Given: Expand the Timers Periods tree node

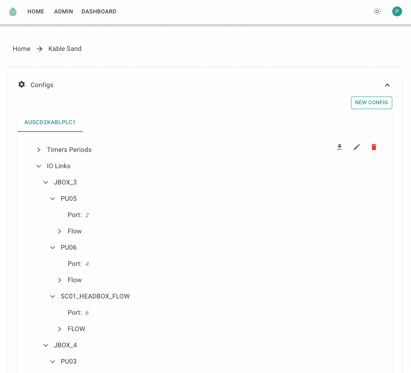Looking at the screenshot, I should click(39, 150).
